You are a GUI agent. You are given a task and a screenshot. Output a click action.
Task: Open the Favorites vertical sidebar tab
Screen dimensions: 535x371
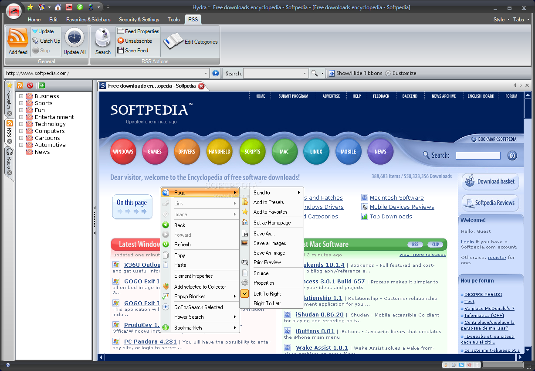9,99
